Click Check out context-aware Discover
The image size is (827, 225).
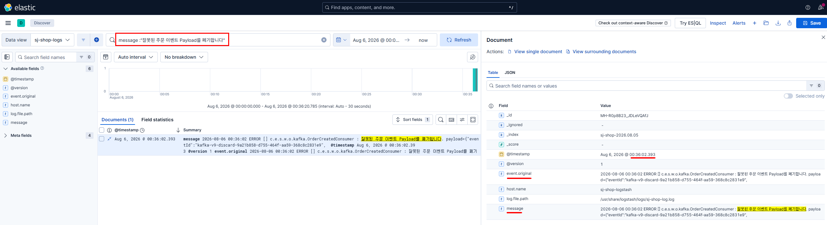[633, 23]
